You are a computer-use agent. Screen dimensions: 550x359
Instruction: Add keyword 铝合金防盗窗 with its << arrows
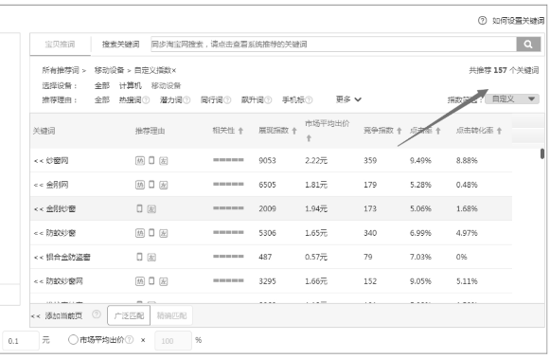[39, 258]
